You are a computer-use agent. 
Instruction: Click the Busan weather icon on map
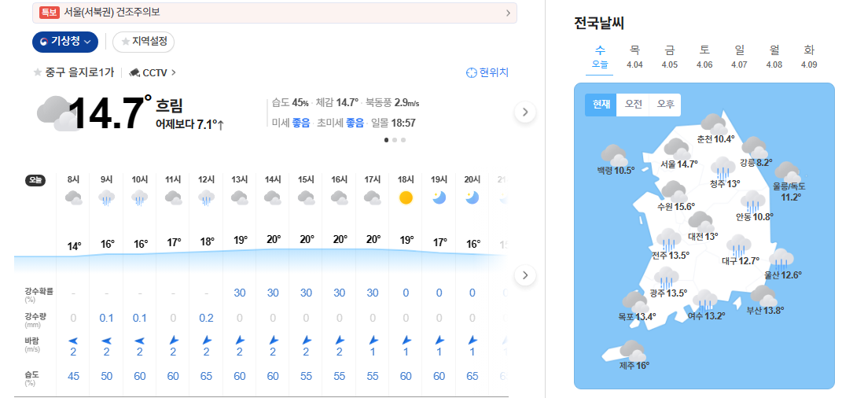point(763,297)
